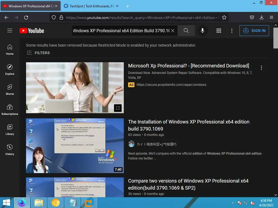The height and width of the screenshot is (208, 278).
Task: Clear the YouTube search box text
Action: pyautogui.click(x=173, y=31)
